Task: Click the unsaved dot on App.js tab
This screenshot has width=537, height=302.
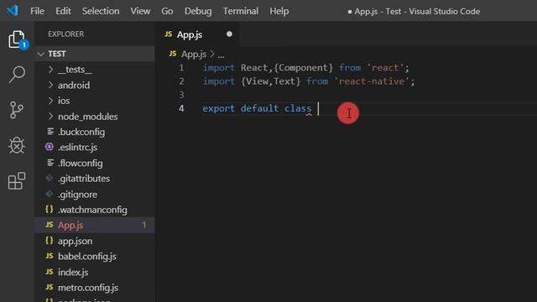Action: point(229,34)
